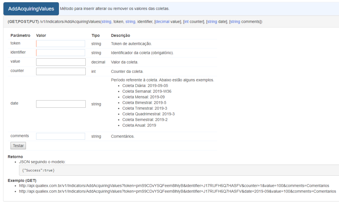339x204 pixels.
Task: Click 'Coleta Semestral: 2019-2' example
Action: pyautogui.click(x=145, y=120)
